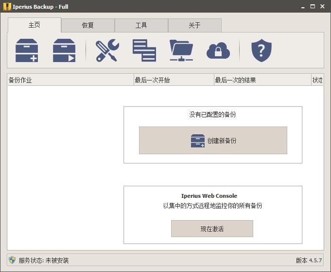
Task: Click the create new backup toolbar icon
Action: point(27,50)
